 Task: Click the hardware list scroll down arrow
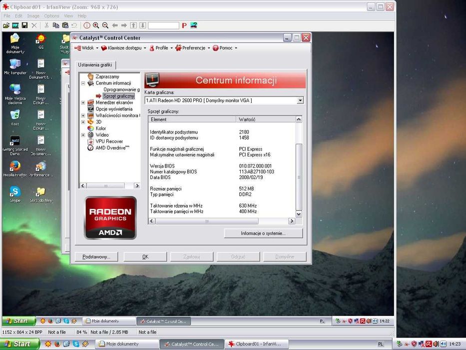tap(299, 214)
